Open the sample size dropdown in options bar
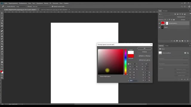 pyautogui.click(x=21, y=7)
